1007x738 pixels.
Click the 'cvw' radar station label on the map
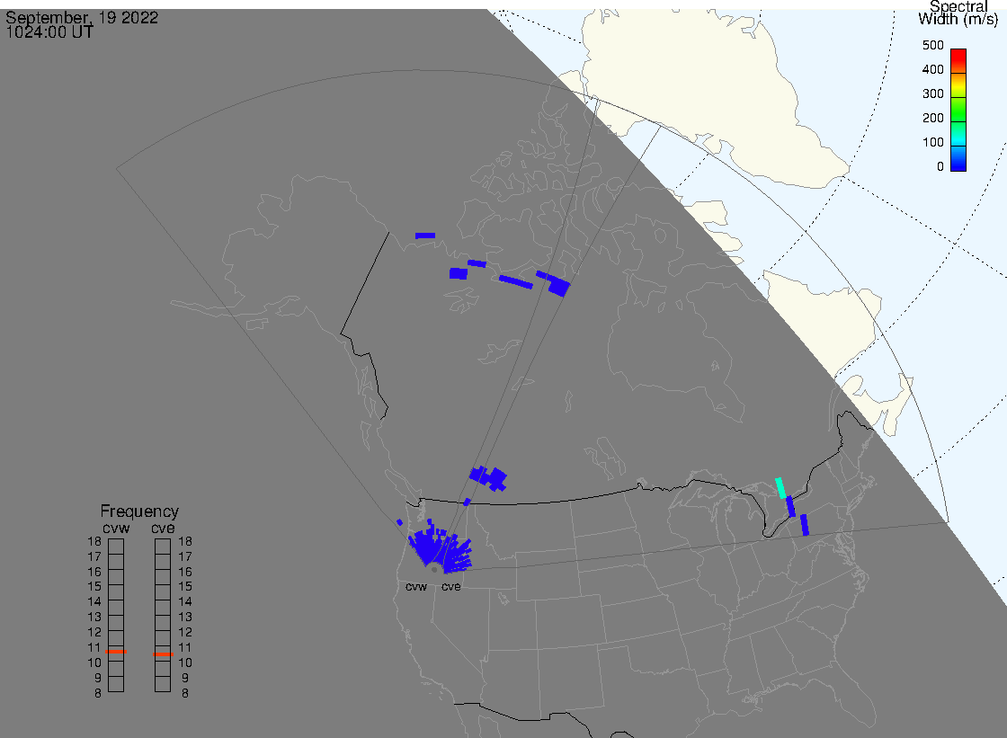pyautogui.click(x=416, y=587)
